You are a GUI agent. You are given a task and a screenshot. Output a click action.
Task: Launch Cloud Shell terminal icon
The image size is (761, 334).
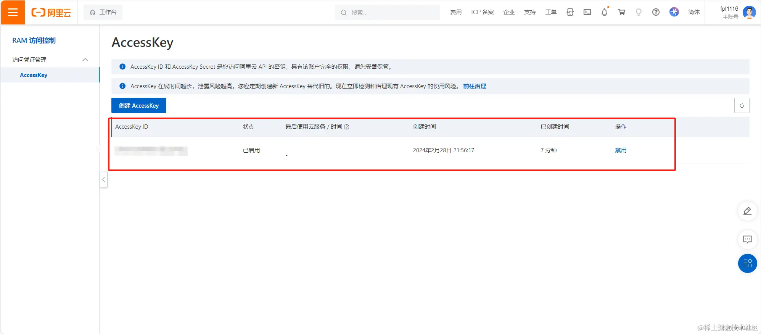click(x=587, y=12)
